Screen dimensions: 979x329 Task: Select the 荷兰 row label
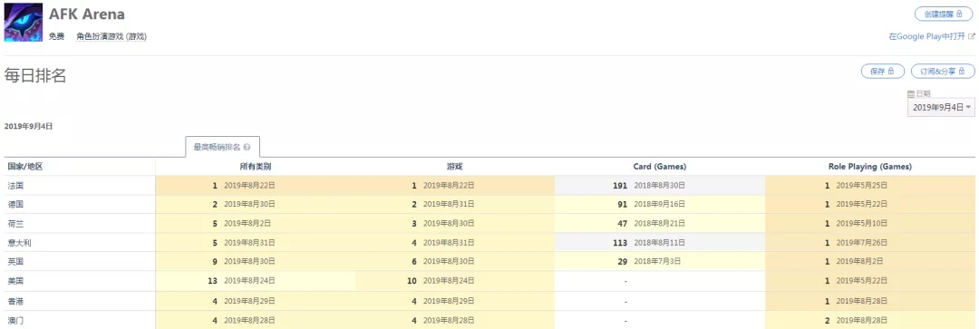point(15,224)
